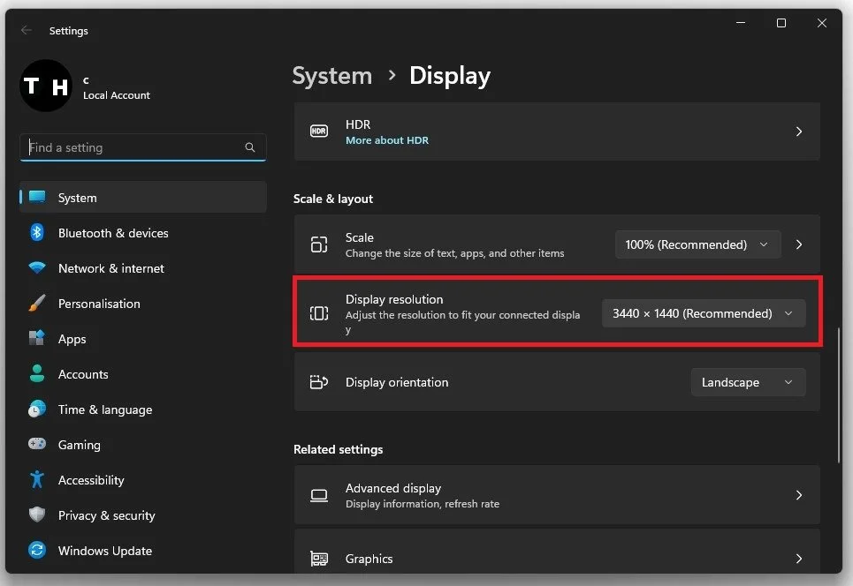Click the back arrow in title bar
This screenshot has height=586, width=853.
point(27,30)
